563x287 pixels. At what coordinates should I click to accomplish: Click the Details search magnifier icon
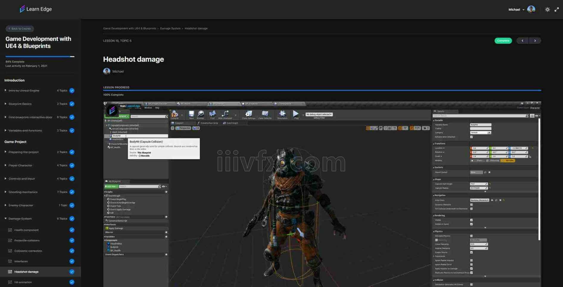pyautogui.click(x=527, y=116)
